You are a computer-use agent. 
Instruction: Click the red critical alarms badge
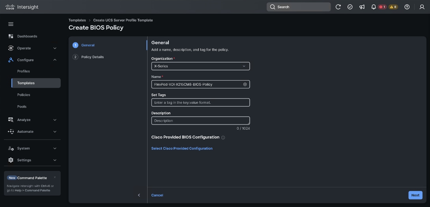pyautogui.click(x=382, y=7)
